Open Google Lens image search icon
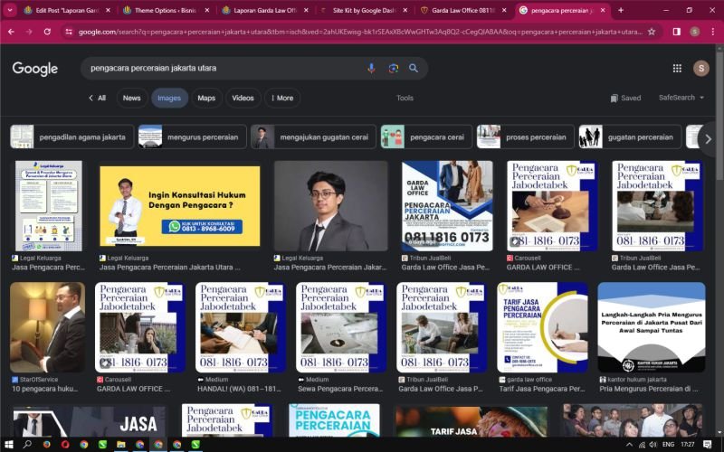 point(394,69)
